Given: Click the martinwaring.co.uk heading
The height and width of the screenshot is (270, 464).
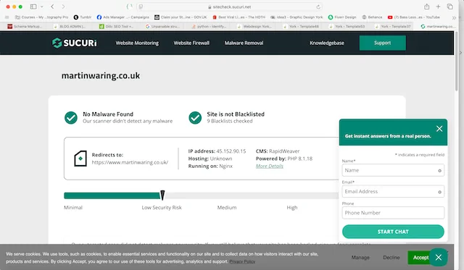Looking at the screenshot, I should click(101, 75).
